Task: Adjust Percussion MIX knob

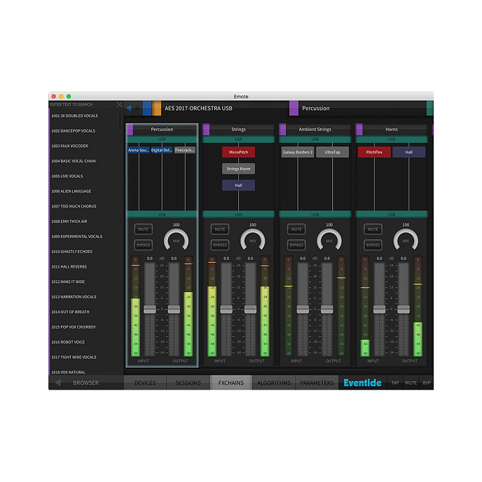Action: (x=176, y=241)
